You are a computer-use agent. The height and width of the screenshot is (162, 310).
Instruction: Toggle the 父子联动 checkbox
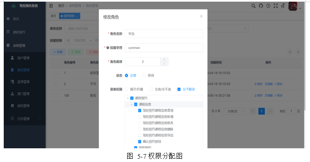179,89
